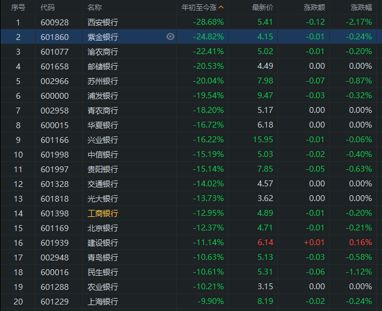Click stock code 600016
The width and height of the screenshot is (382, 311).
pos(55,272)
